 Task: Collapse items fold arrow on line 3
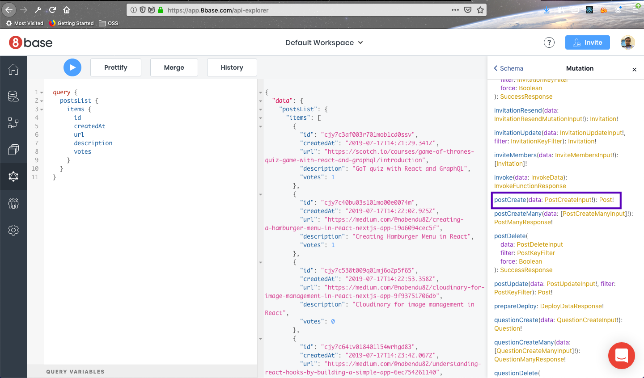pyautogui.click(x=42, y=109)
